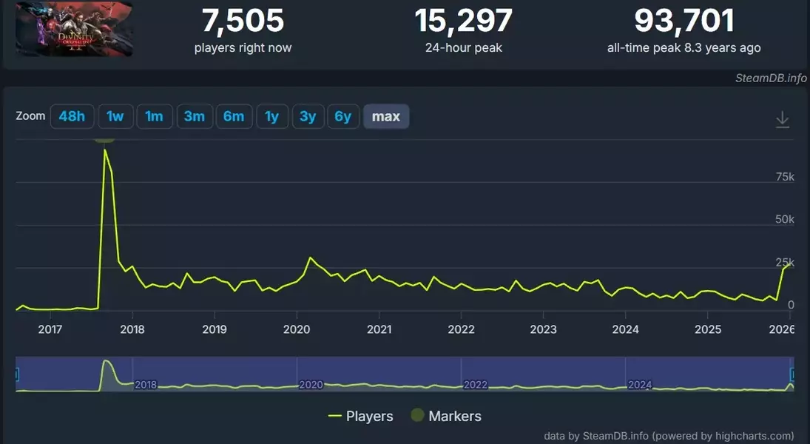The height and width of the screenshot is (444, 810).
Task: Click the left navigator range handle
Action: pyautogui.click(x=16, y=374)
